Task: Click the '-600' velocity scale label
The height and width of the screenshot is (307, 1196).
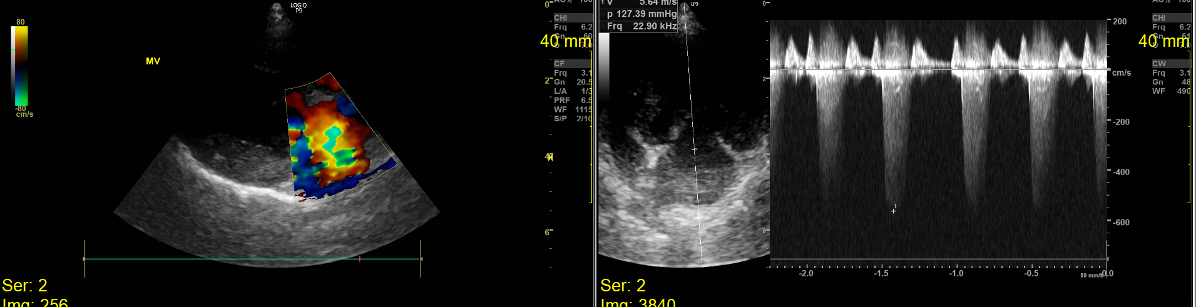Action: [1121, 223]
